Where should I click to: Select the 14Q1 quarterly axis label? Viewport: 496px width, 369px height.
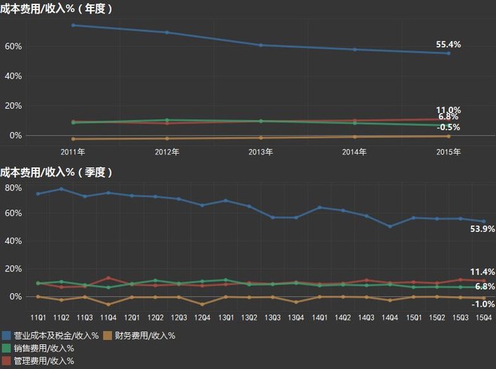(x=319, y=317)
